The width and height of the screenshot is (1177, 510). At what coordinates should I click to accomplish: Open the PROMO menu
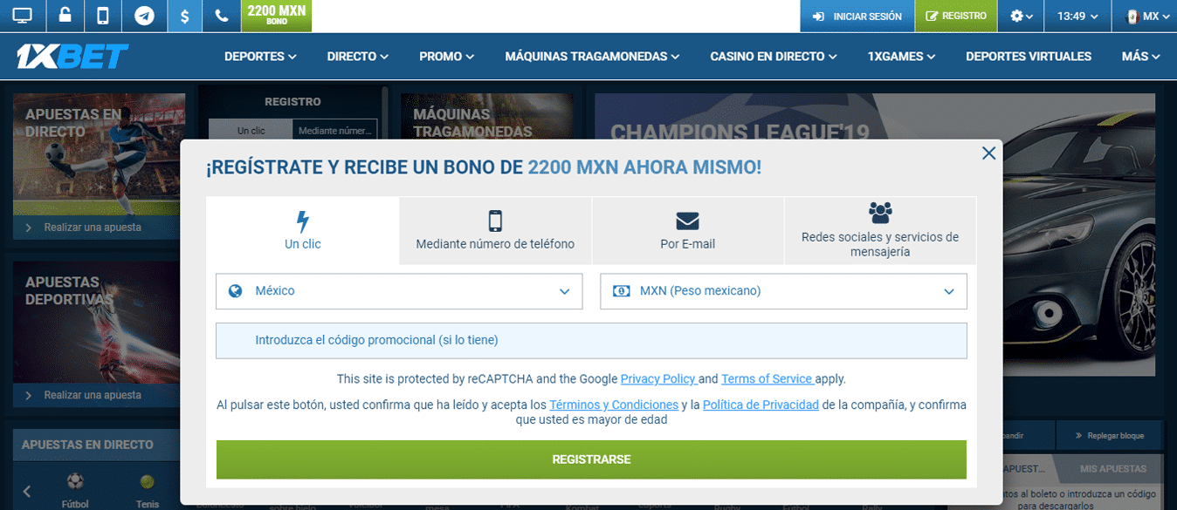(x=446, y=57)
